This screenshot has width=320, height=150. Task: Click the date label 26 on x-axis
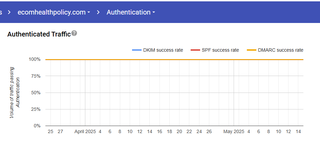(209, 131)
